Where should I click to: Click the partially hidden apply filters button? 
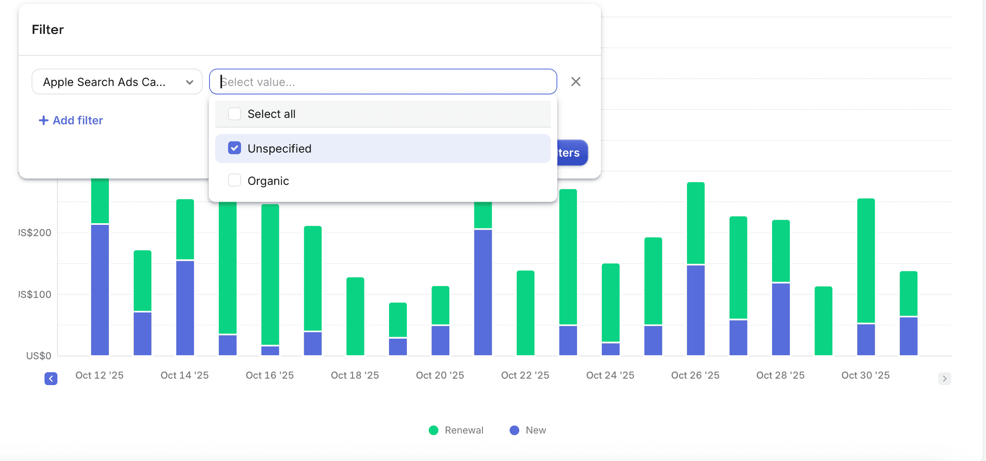tap(572, 153)
